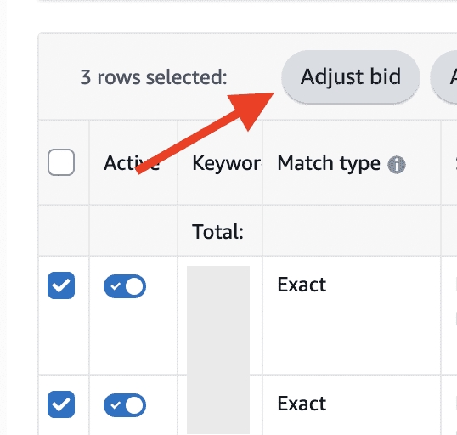457x435 pixels.
Task: Click the empty Match type cell in Total row
Action: [352, 230]
